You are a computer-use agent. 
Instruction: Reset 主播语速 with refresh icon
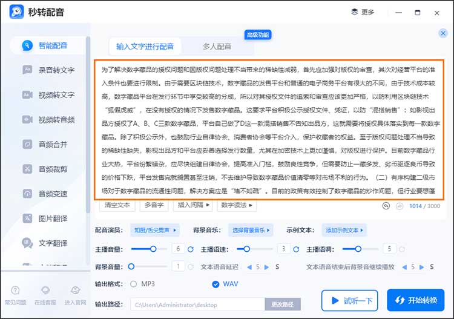pos(296,249)
